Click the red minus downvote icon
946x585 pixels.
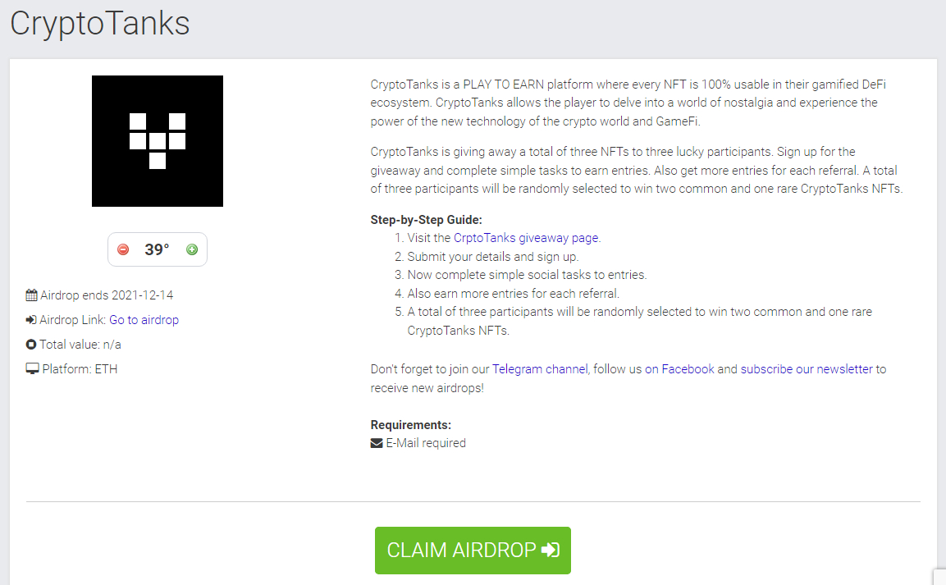pyautogui.click(x=123, y=249)
